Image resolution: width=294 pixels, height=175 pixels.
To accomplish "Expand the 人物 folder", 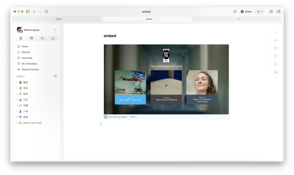I will coord(17,111).
